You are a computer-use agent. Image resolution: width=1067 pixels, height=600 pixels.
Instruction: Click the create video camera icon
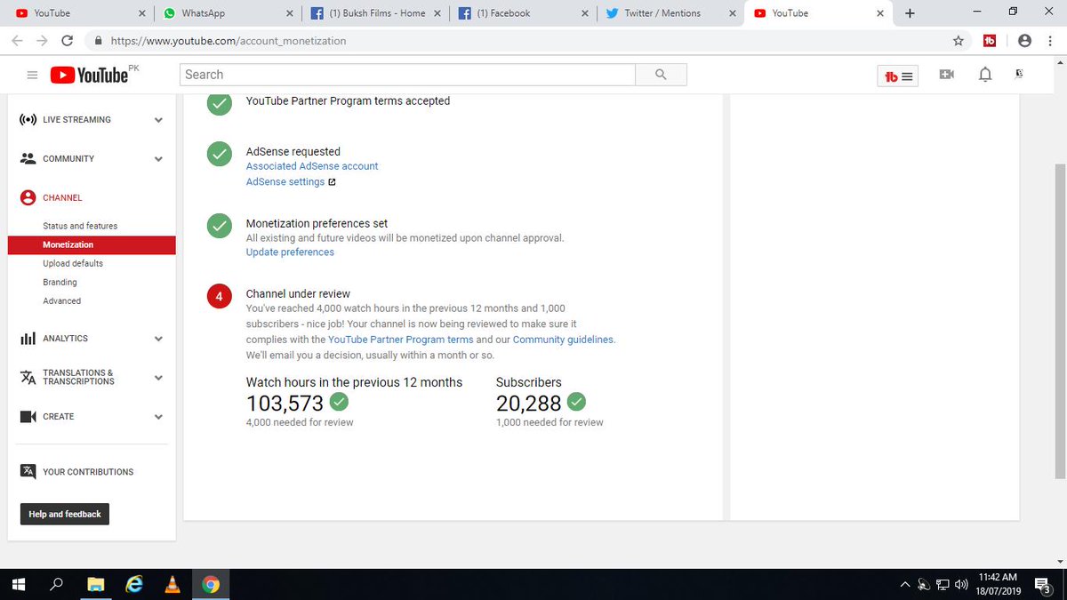point(947,75)
